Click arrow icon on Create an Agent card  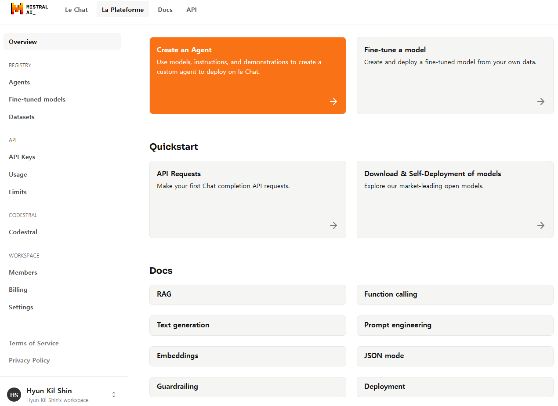[x=333, y=101]
